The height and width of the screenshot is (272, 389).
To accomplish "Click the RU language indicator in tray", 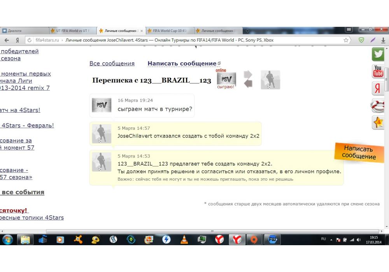I will click(323, 239).
